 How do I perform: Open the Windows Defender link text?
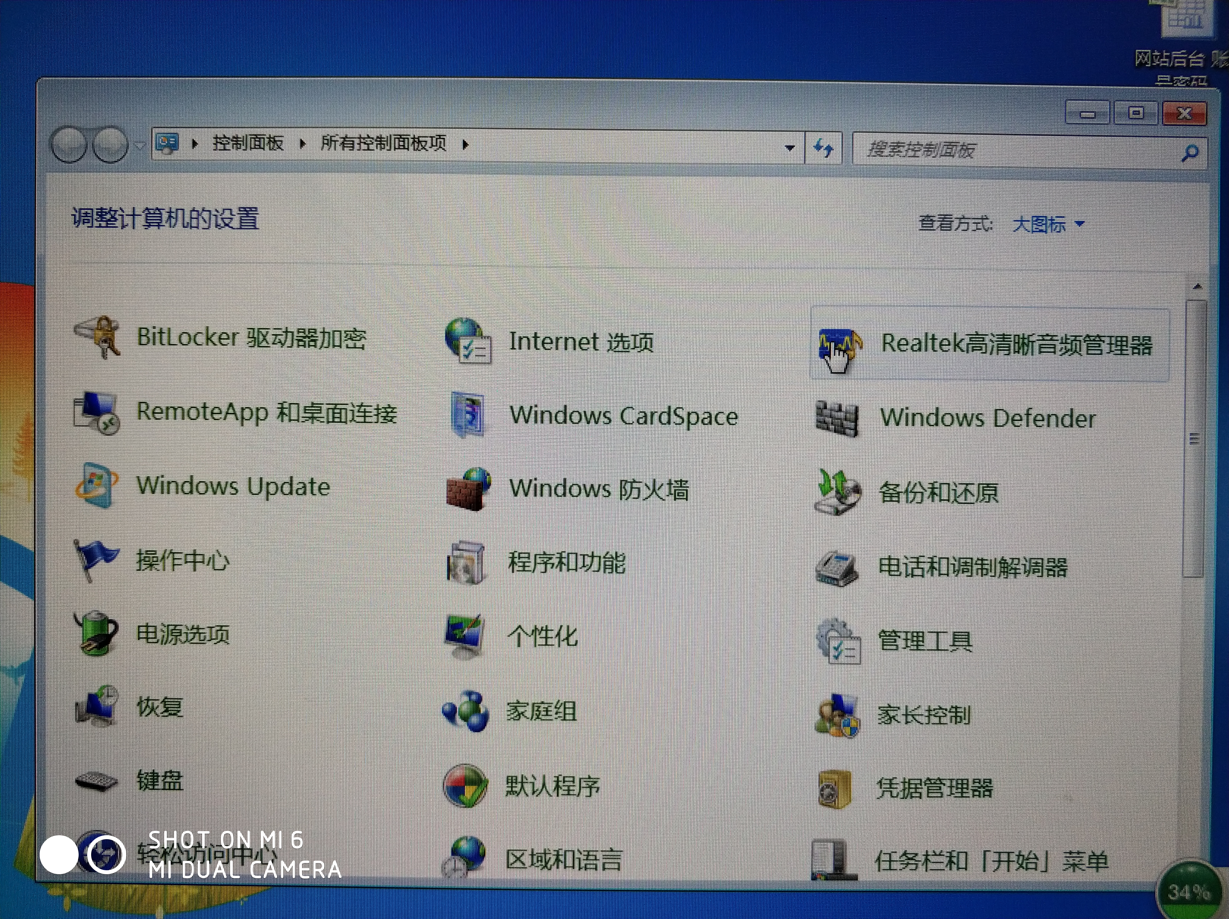point(988,419)
